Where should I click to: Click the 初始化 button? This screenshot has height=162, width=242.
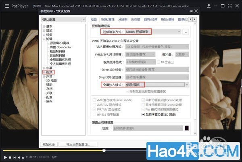[x=49, y=145]
